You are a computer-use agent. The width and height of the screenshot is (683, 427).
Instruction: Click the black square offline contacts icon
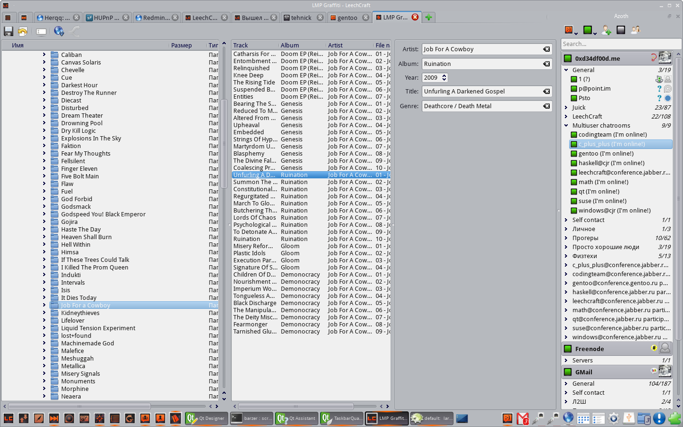click(621, 30)
